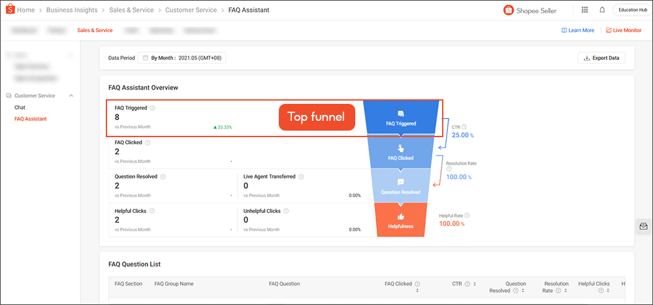
Task: Click the FAQ Question List heading
Action: 135,264
